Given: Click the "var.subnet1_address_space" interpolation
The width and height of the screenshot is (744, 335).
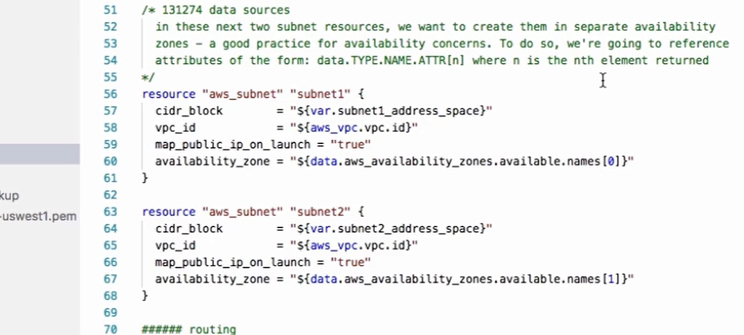Looking at the screenshot, I should point(392,111).
